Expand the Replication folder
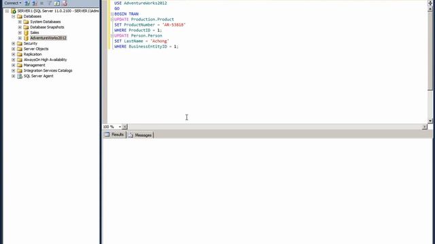This screenshot has height=244, width=435. 14,54
